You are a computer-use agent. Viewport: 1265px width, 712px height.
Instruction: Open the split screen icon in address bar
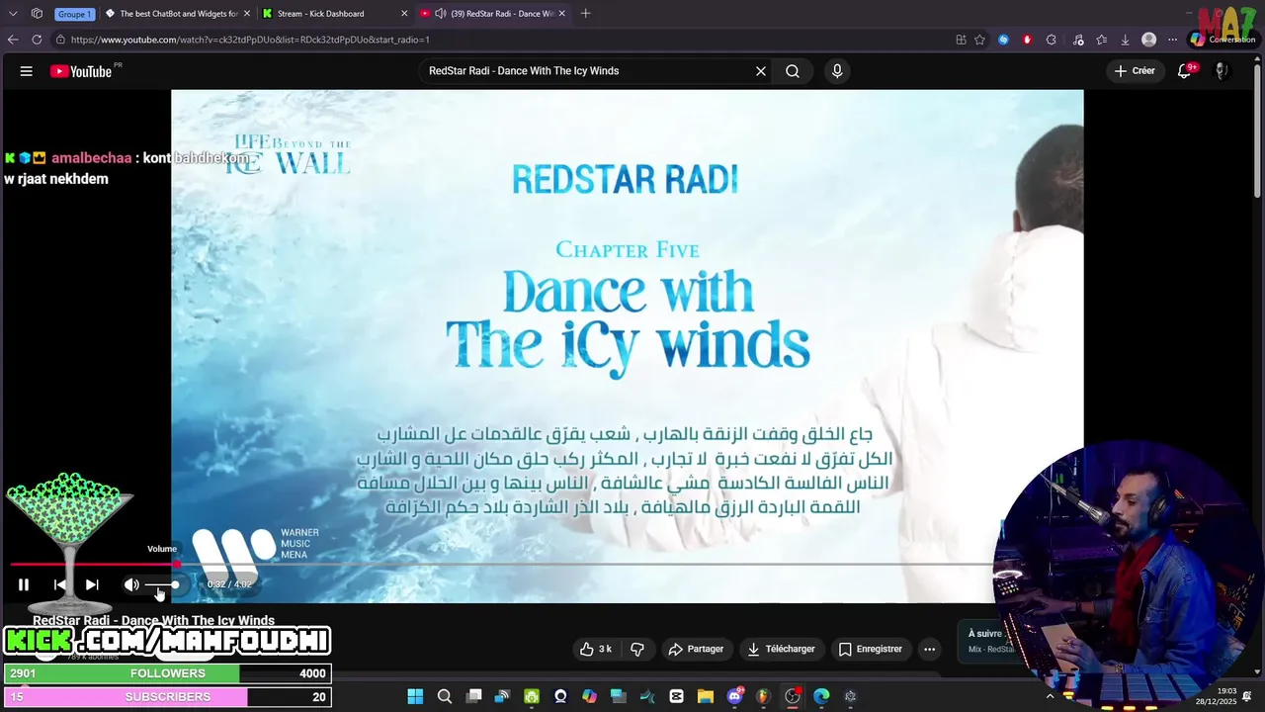(x=961, y=40)
